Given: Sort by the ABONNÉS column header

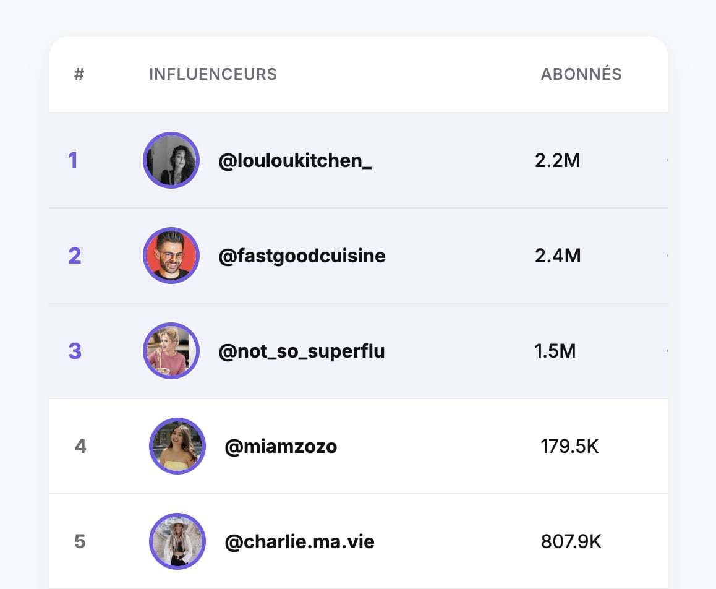Looking at the screenshot, I should 581,75.
